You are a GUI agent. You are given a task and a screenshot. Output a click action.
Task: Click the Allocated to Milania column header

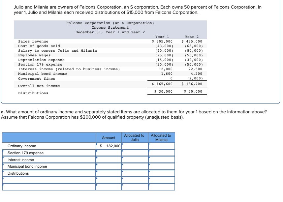click(162, 138)
